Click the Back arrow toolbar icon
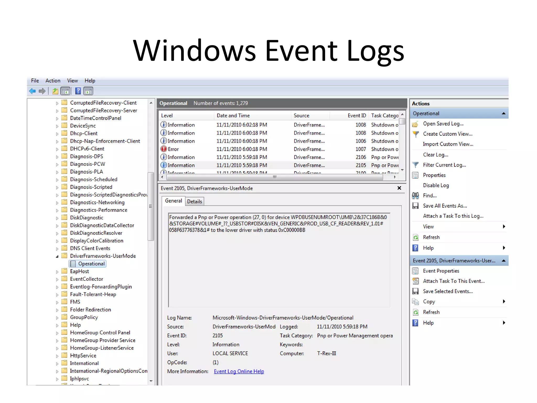This screenshot has width=537, height=403. coord(33,91)
